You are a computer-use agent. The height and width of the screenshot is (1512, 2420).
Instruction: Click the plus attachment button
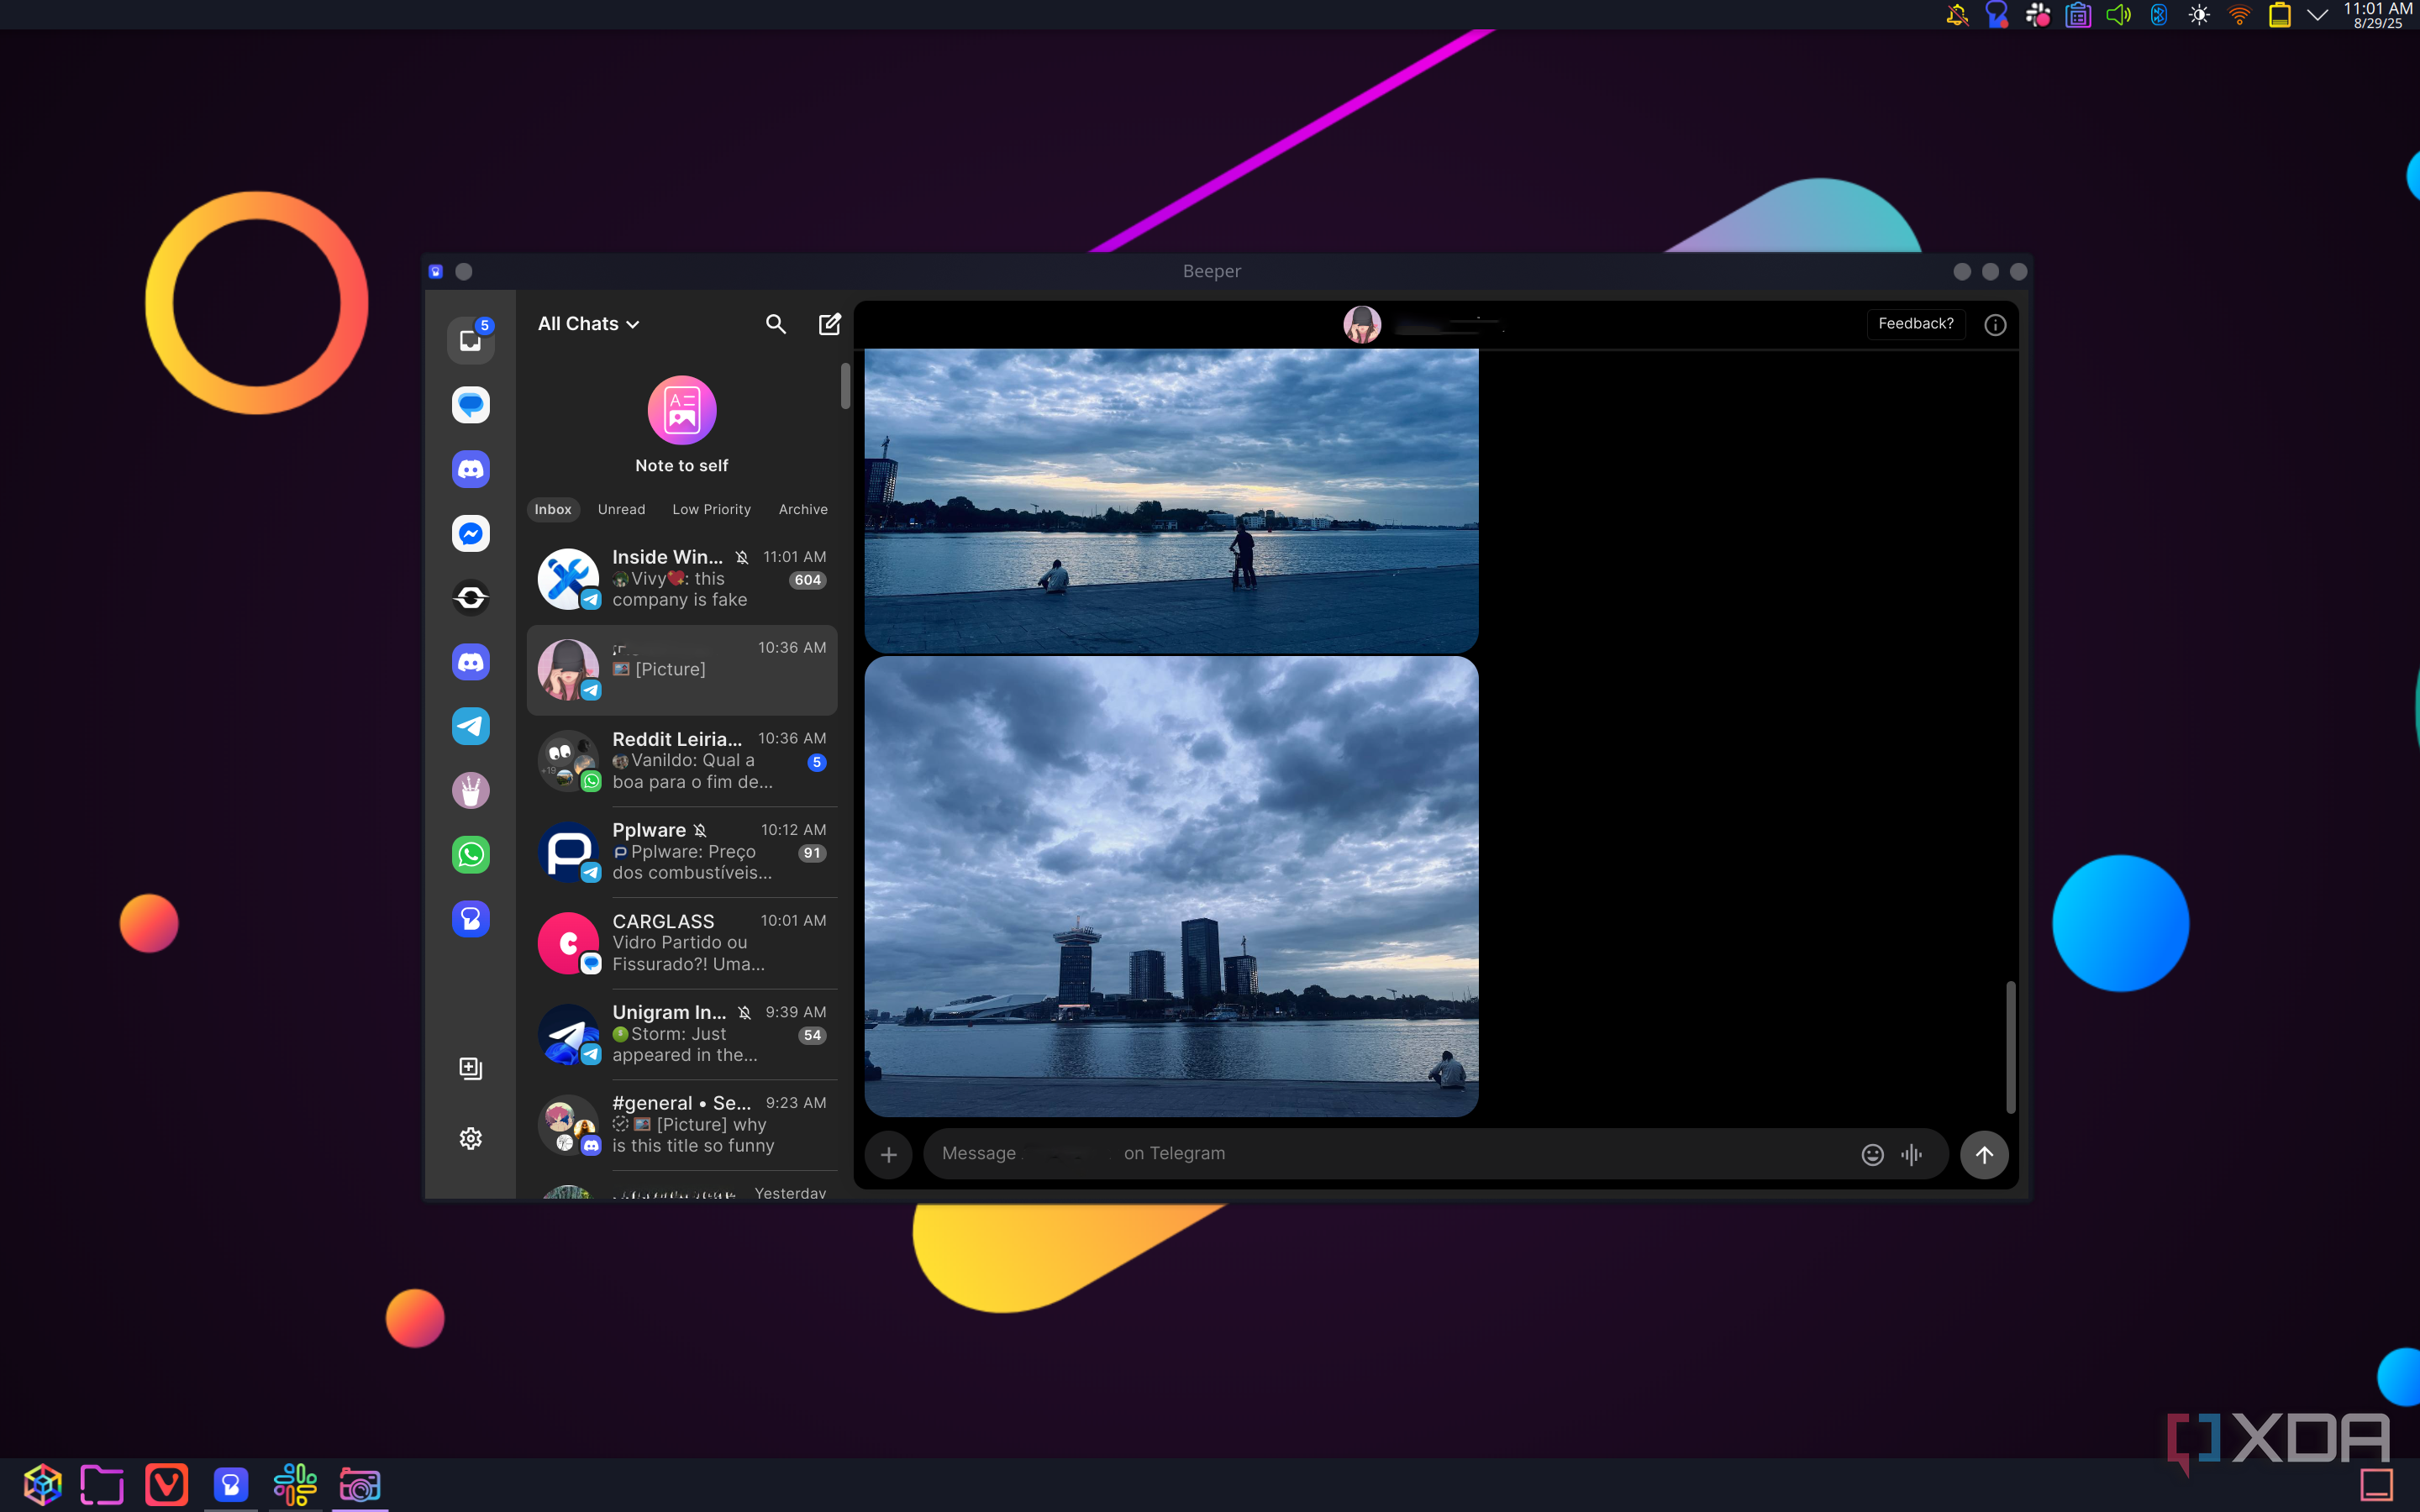point(888,1155)
